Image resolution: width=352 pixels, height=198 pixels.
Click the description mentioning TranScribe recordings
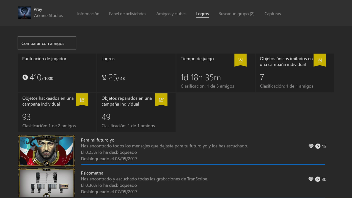click(x=145, y=179)
